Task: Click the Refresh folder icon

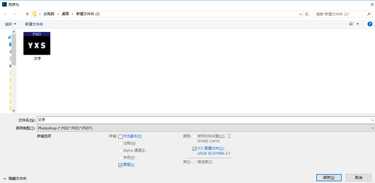Action: pos(307,14)
